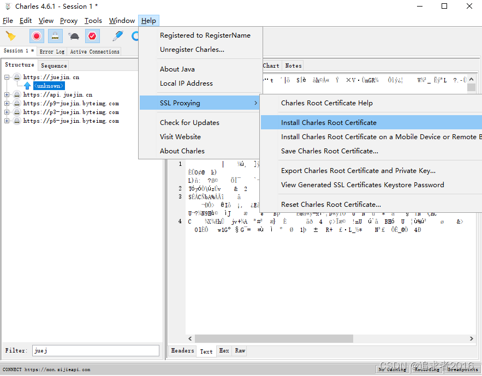The image size is (482, 376).
Task: Open the Proxy menu
Action: pos(69,21)
